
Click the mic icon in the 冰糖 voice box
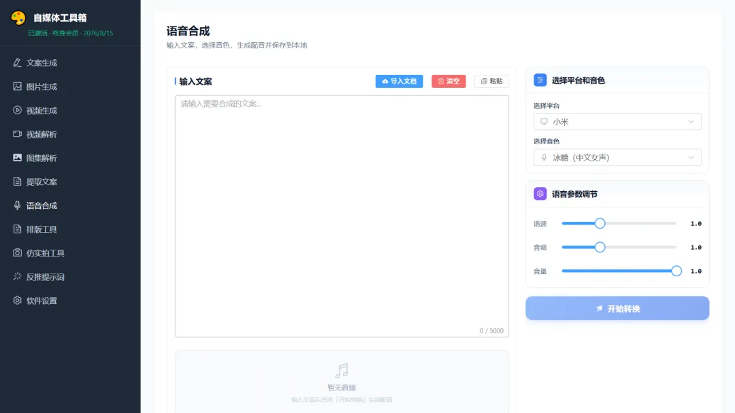[544, 158]
